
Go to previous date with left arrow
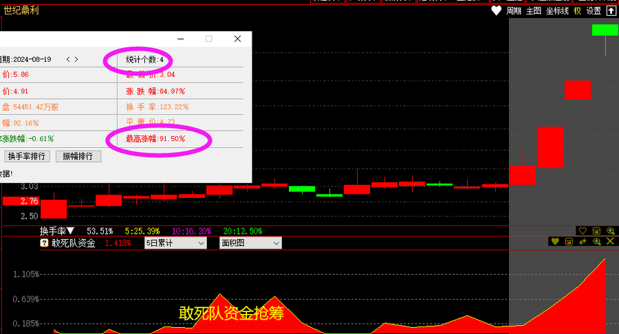click(x=68, y=60)
